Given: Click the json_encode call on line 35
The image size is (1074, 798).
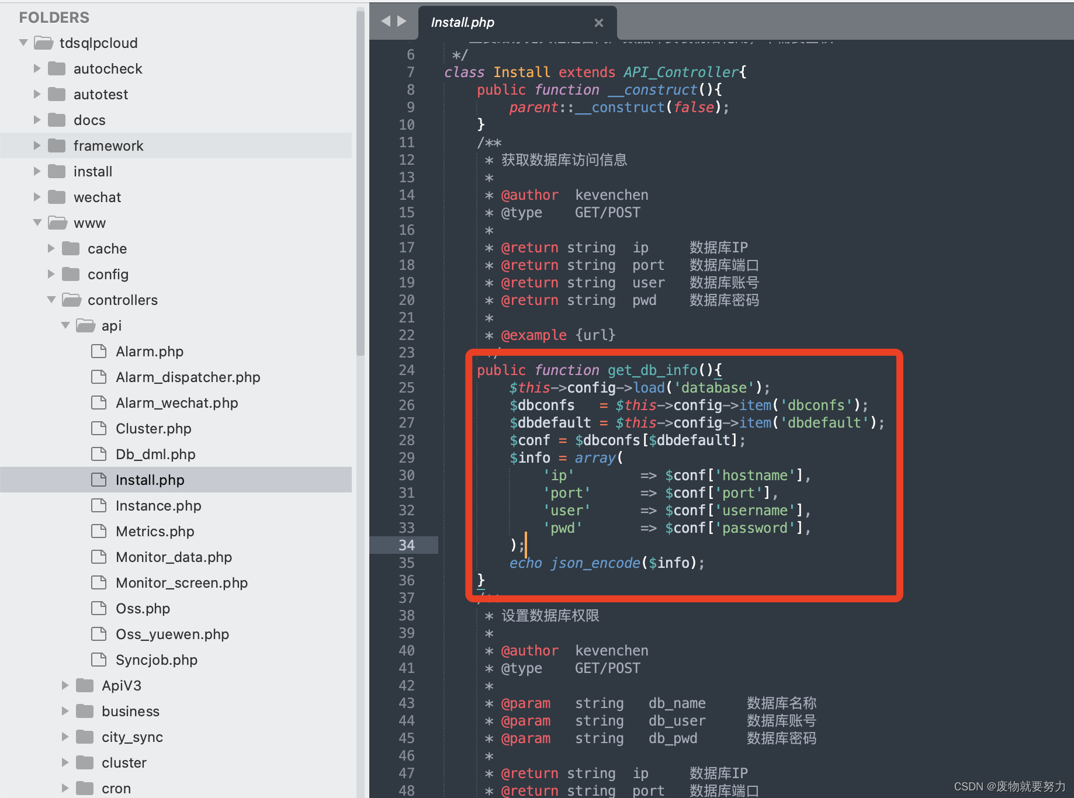Looking at the screenshot, I should 595,563.
